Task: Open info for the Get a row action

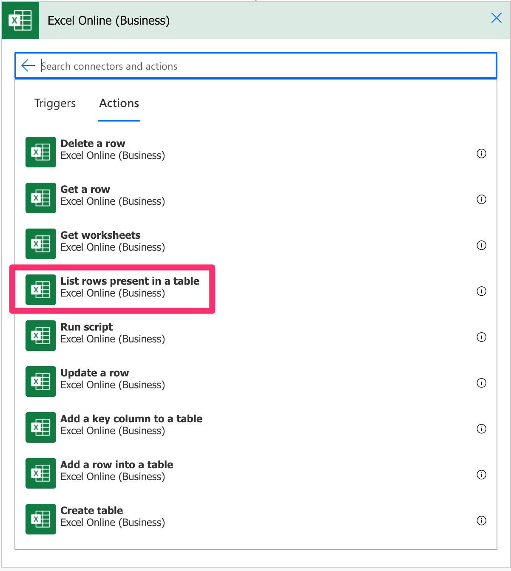Action: click(482, 200)
